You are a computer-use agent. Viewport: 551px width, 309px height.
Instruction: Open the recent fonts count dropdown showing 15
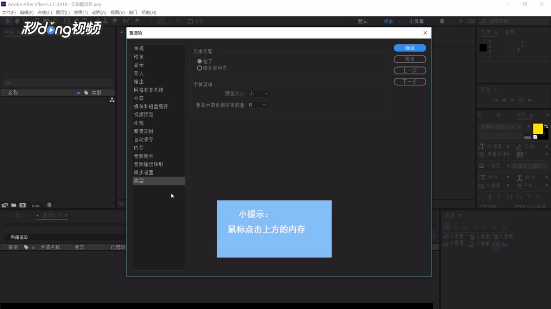point(257,105)
